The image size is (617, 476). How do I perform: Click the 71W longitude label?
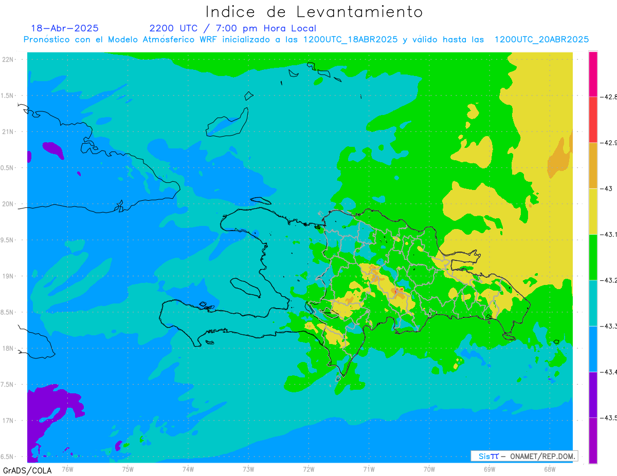click(x=369, y=469)
